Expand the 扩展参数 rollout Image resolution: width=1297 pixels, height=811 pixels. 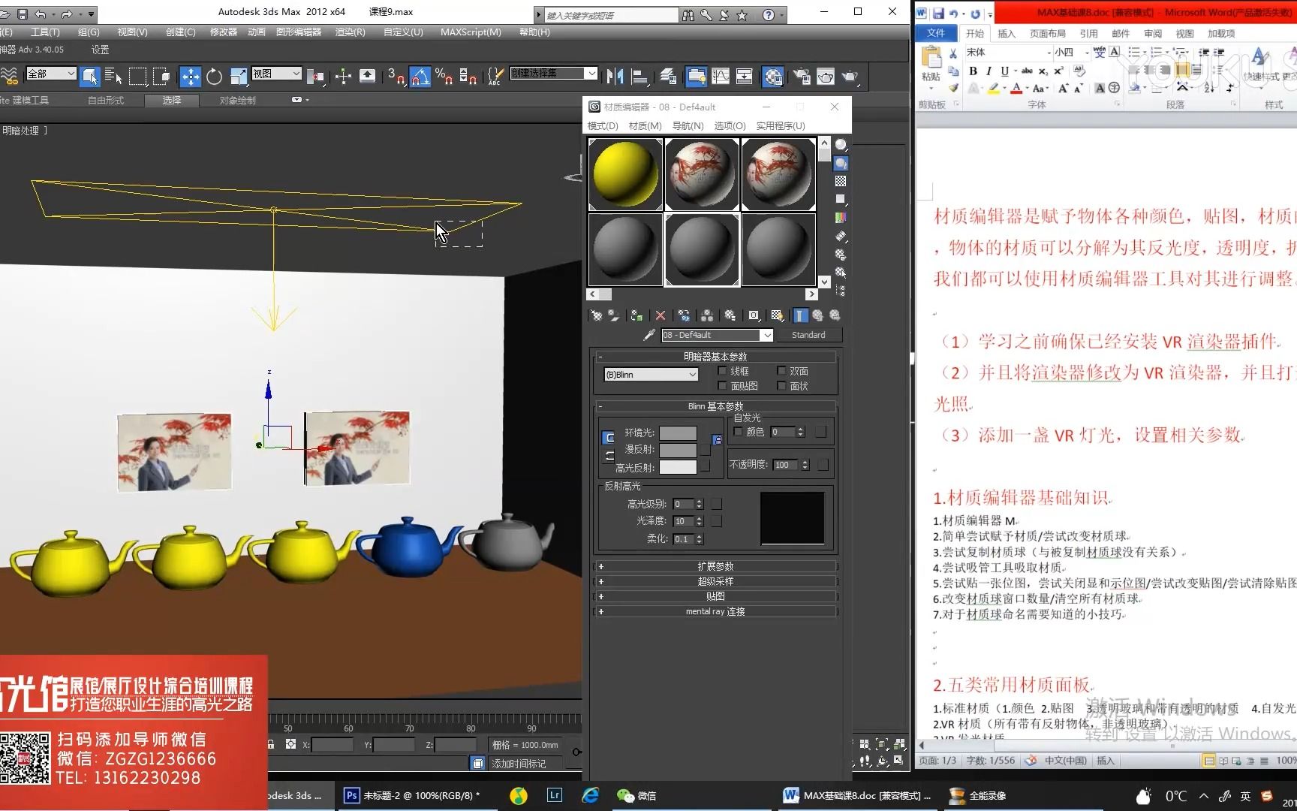coord(715,566)
